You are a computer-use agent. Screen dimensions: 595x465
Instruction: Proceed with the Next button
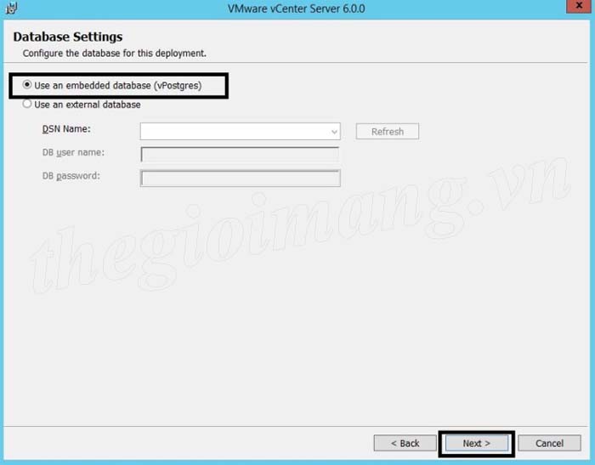click(477, 443)
